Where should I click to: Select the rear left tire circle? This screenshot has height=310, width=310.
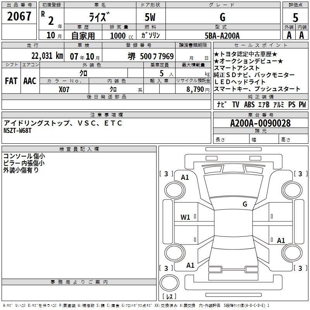click(x=175, y=253)
